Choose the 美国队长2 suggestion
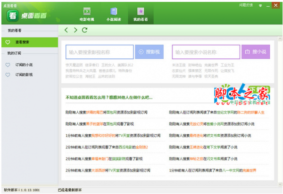Image resolution: width=283 pixels, height=194 pixels. point(125,65)
